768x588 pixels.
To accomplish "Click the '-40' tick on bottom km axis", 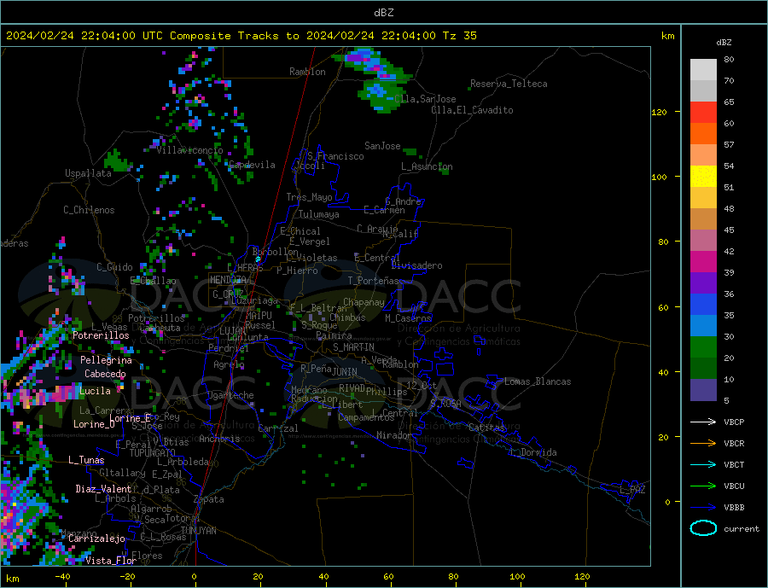I will (62, 576).
